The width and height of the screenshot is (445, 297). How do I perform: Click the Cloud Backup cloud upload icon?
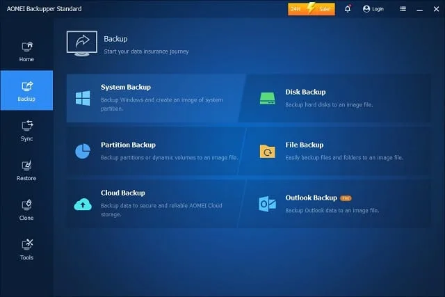click(x=83, y=204)
